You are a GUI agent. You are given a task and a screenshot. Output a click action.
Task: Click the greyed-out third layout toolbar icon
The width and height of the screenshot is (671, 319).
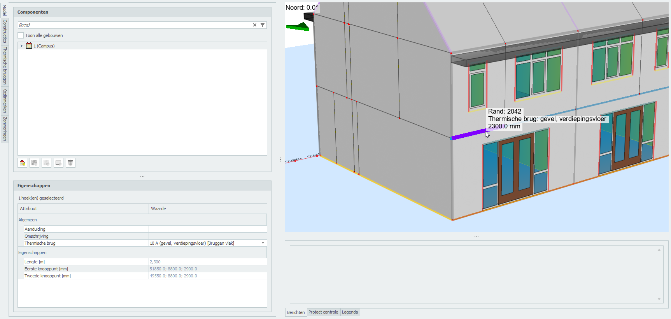[46, 163]
